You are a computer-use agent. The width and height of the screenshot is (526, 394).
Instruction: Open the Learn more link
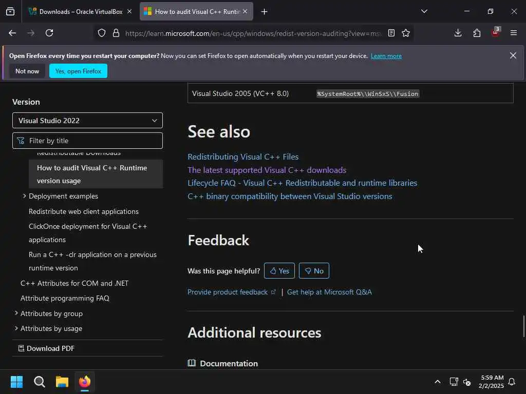click(x=386, y=56)
